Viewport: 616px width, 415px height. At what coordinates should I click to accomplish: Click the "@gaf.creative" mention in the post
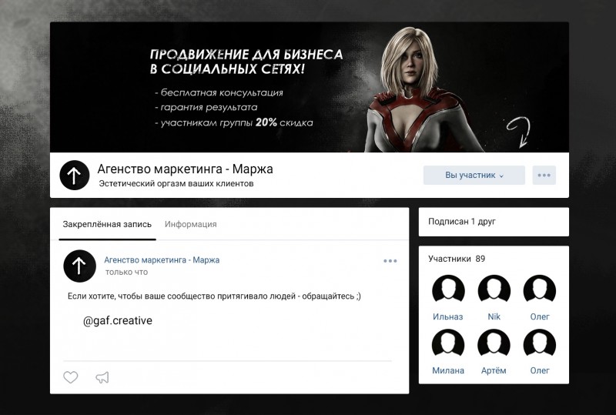[x=118, y=320]
